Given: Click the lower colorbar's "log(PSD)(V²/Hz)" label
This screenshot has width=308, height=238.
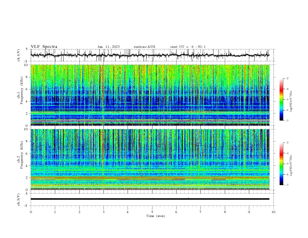Looking at the screenshot, I should [x=291, y=165].
